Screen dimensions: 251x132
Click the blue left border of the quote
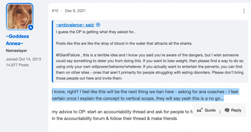click(52, 51)
